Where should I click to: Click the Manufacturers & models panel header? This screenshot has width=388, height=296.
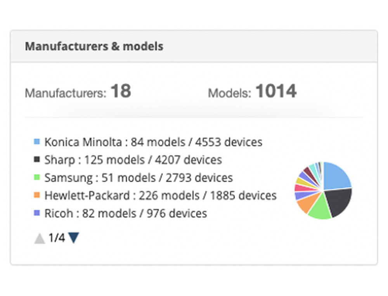pyautogui.click(x=94, y=46)
